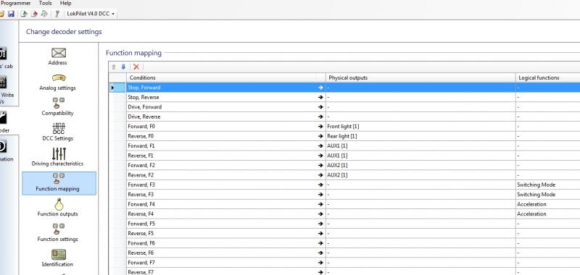This screenshot has height=275, width=580.
Task: Open the Analog settings page
Action: point(58,82)
